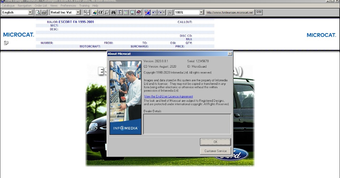The height and width of the screenshot is (178, 340).
Task: Open the Preferences menu
Action: [x=68, y=5]
